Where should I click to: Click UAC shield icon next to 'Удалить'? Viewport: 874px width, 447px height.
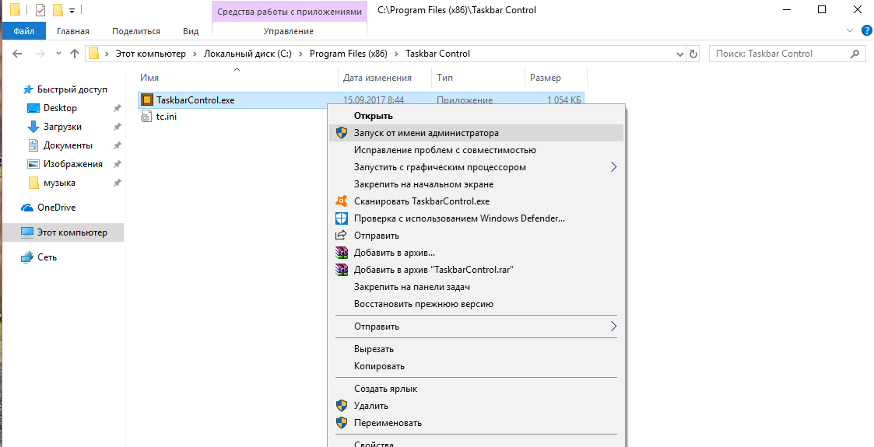[341, 406]
